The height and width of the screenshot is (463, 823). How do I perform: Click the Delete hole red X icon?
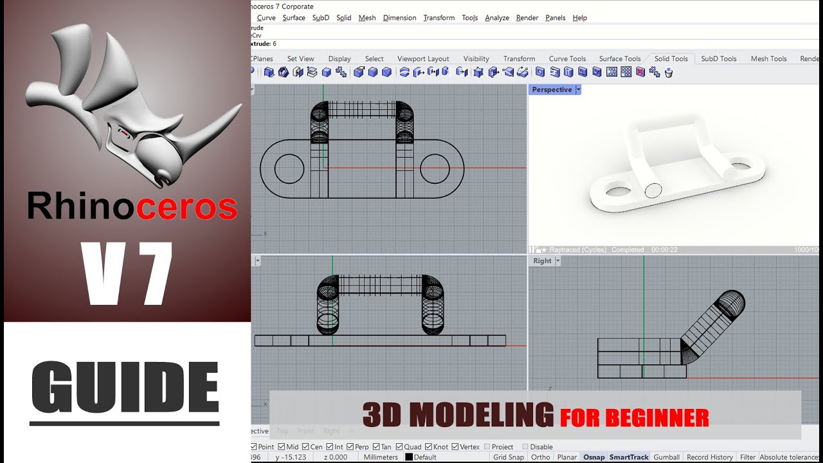click(x=640, y=72)
